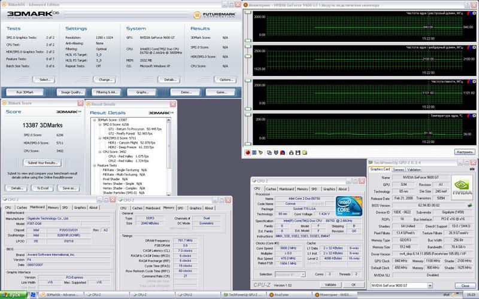Click the Close button in GPU-Z

pyautogui.click(x=465, y=286)
